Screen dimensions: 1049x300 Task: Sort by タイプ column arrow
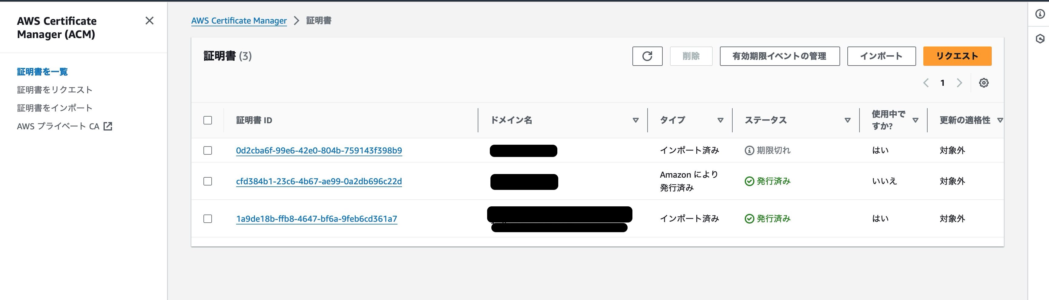tap(720, 120)
